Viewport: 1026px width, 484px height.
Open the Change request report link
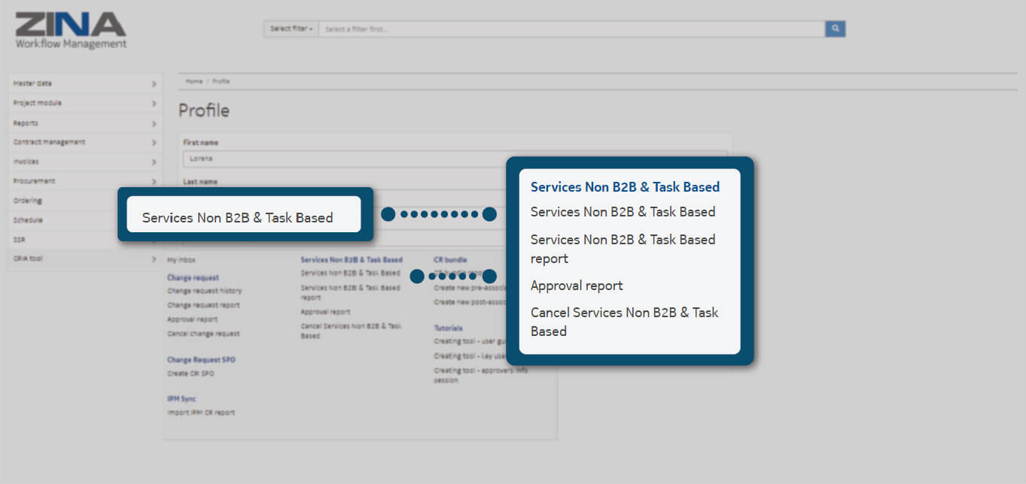[x=203, y=305]
